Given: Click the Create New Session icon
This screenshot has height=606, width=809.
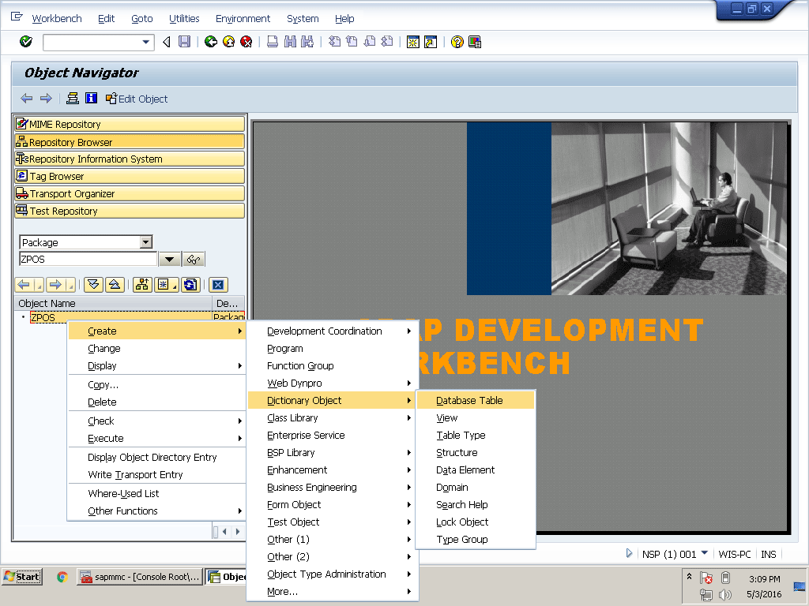Looking at the screenshot, I should pos(412,42).
